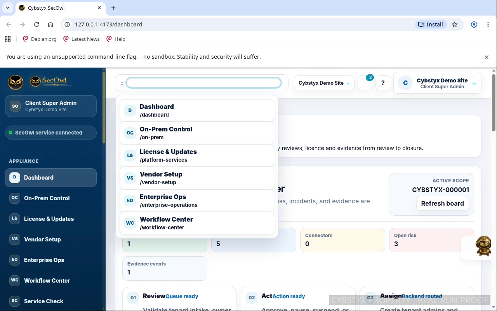
Task: Open the apps grid in bookmarks bar
Action: [x=8, y=39]
